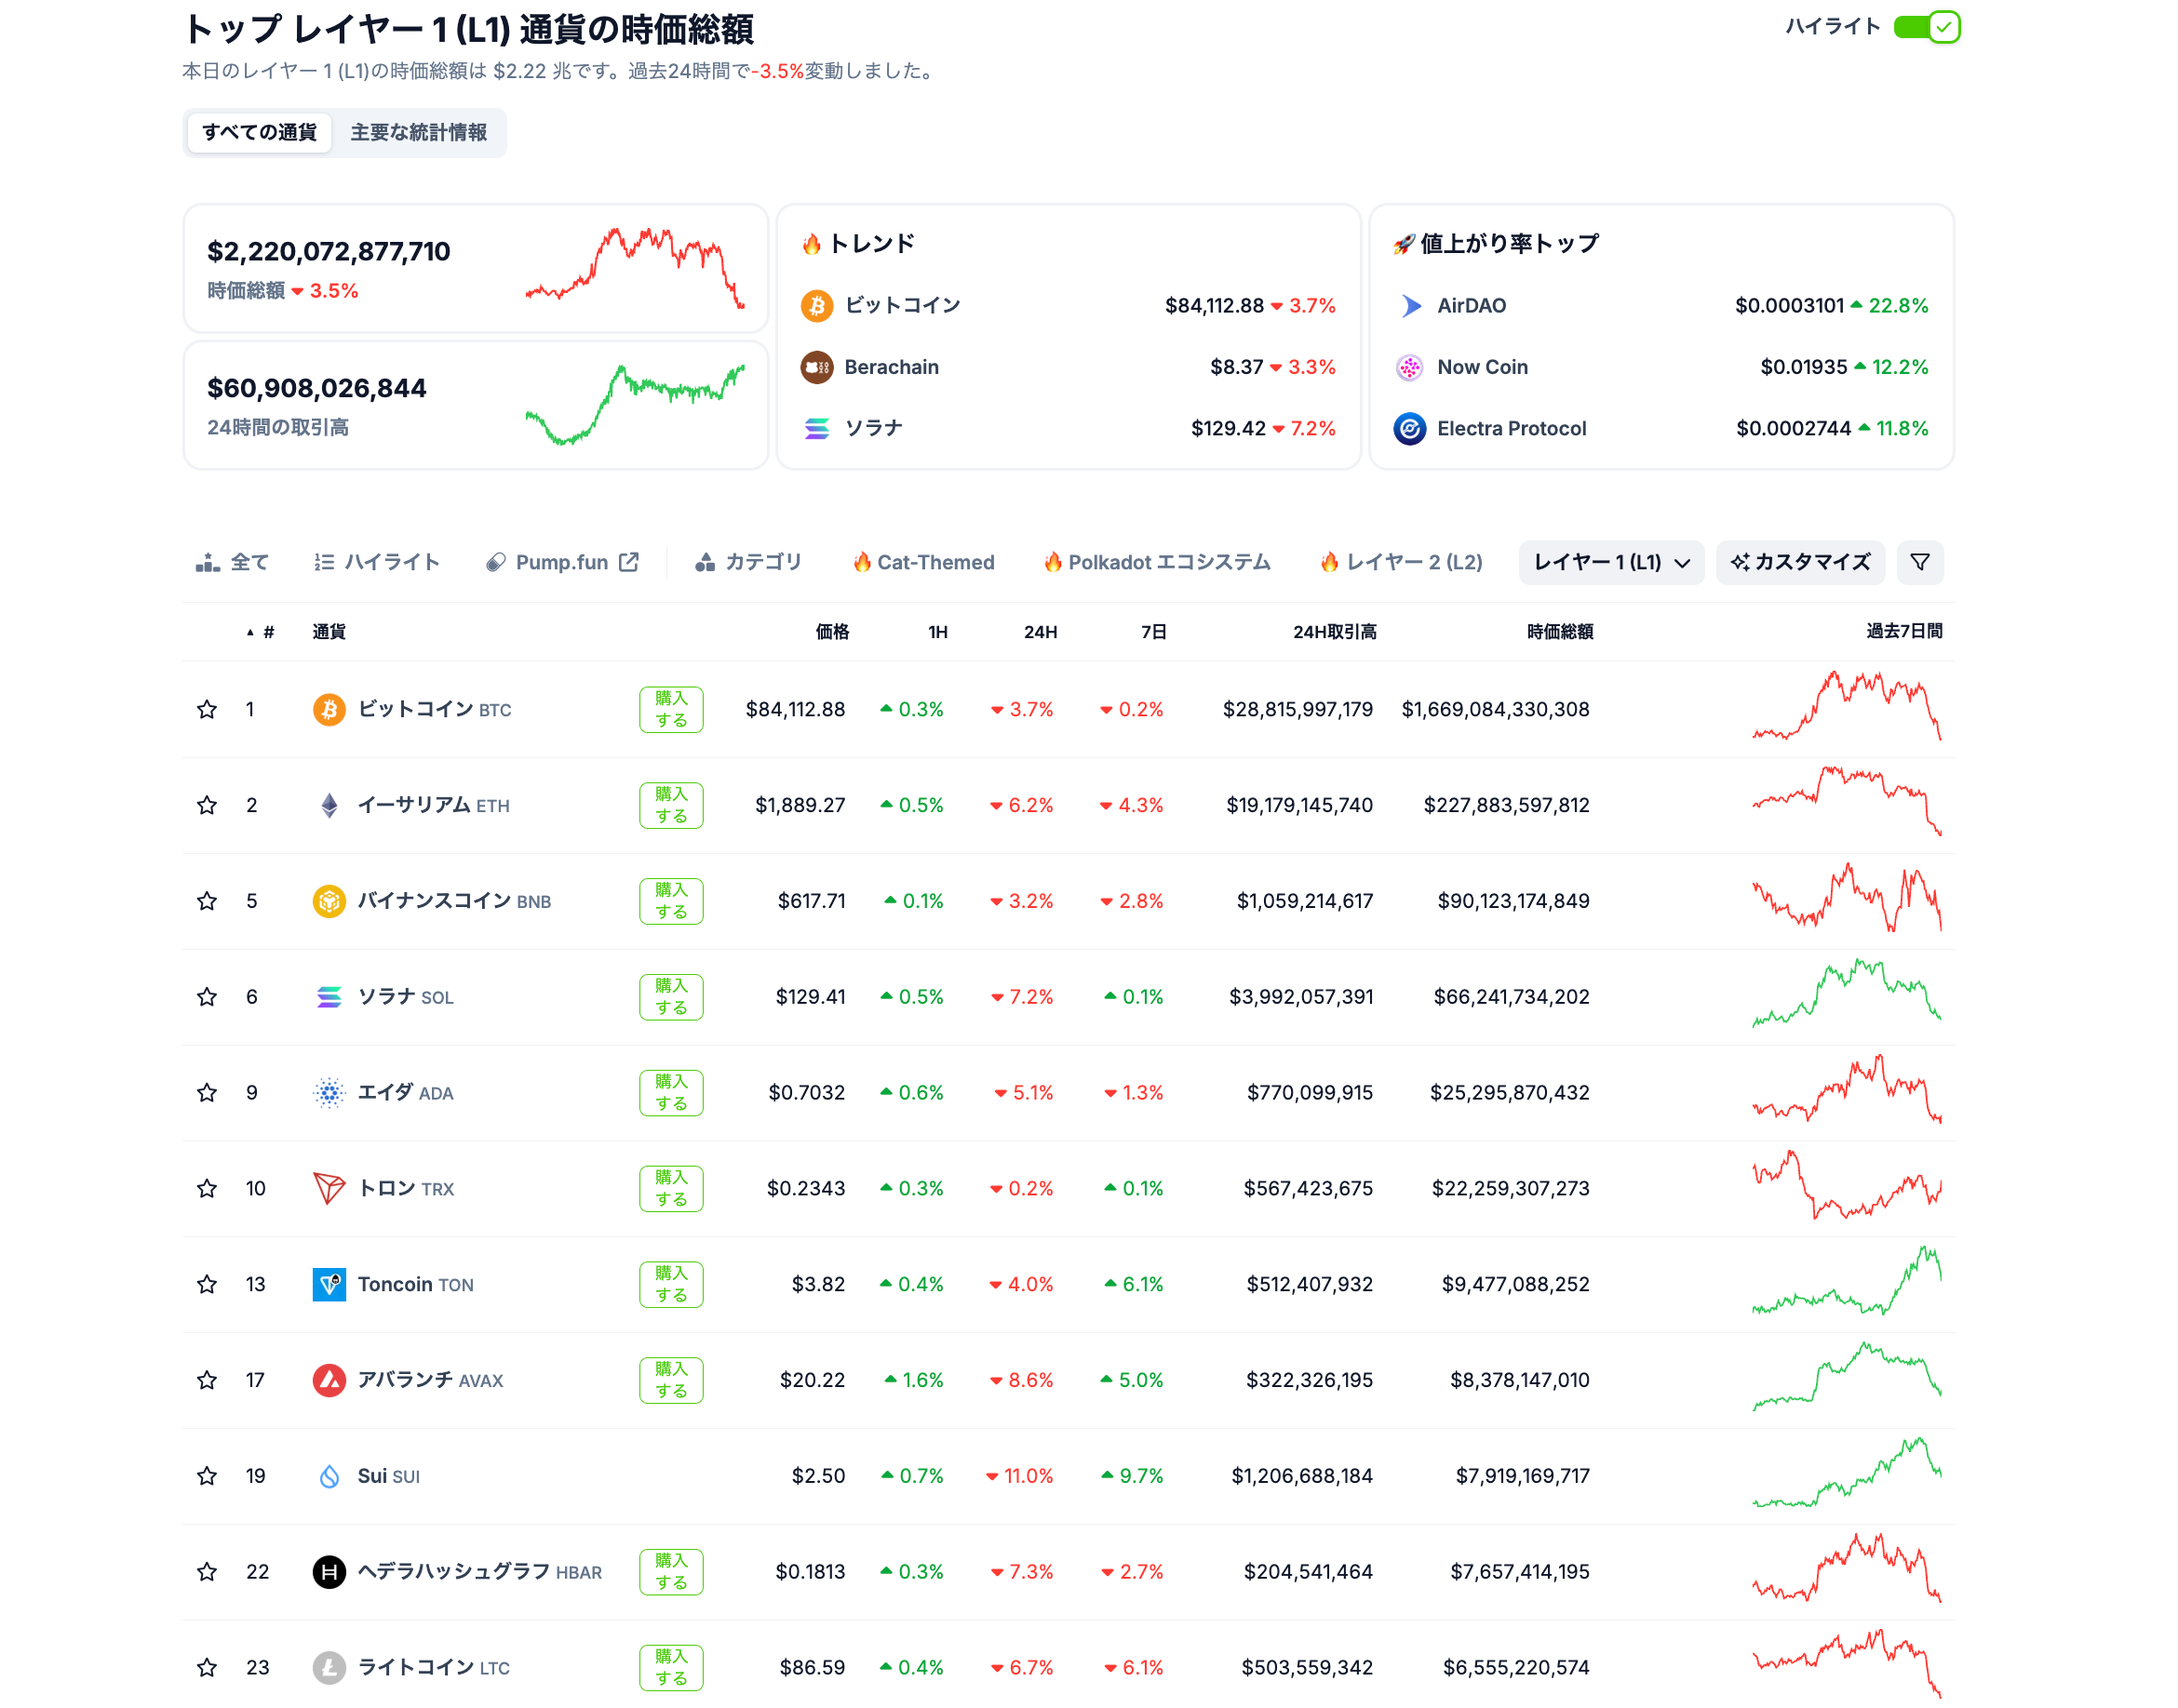This screenshot has width=2178, height=1708.
Task: Toggle the ハイライト switch off
Action: coord(1926,27)
